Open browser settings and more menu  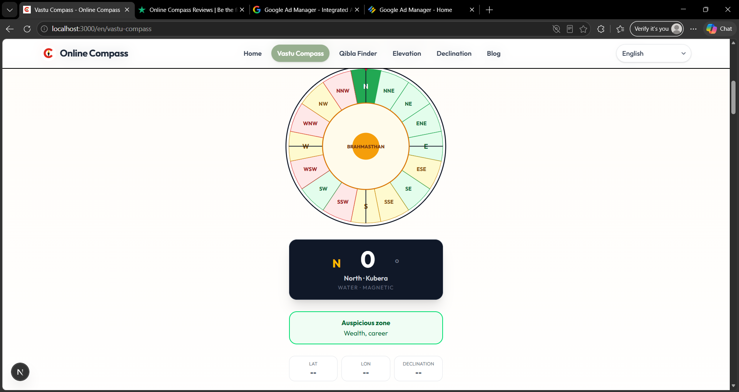694,29
